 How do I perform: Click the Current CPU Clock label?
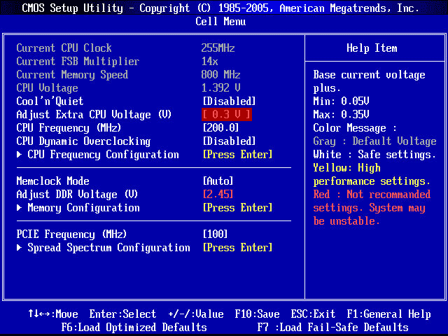[64, 48]
